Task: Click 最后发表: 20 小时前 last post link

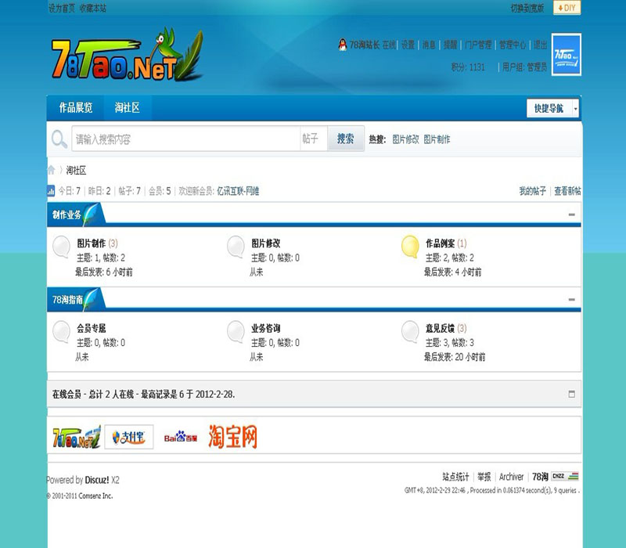Action: 455,357
